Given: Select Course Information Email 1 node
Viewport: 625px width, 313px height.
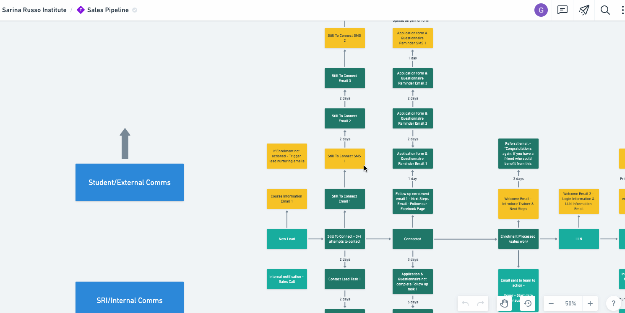Looking at the screenshot, I should (287, 199).
